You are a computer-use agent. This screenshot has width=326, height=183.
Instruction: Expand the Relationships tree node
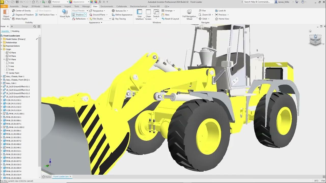[2, 42]
